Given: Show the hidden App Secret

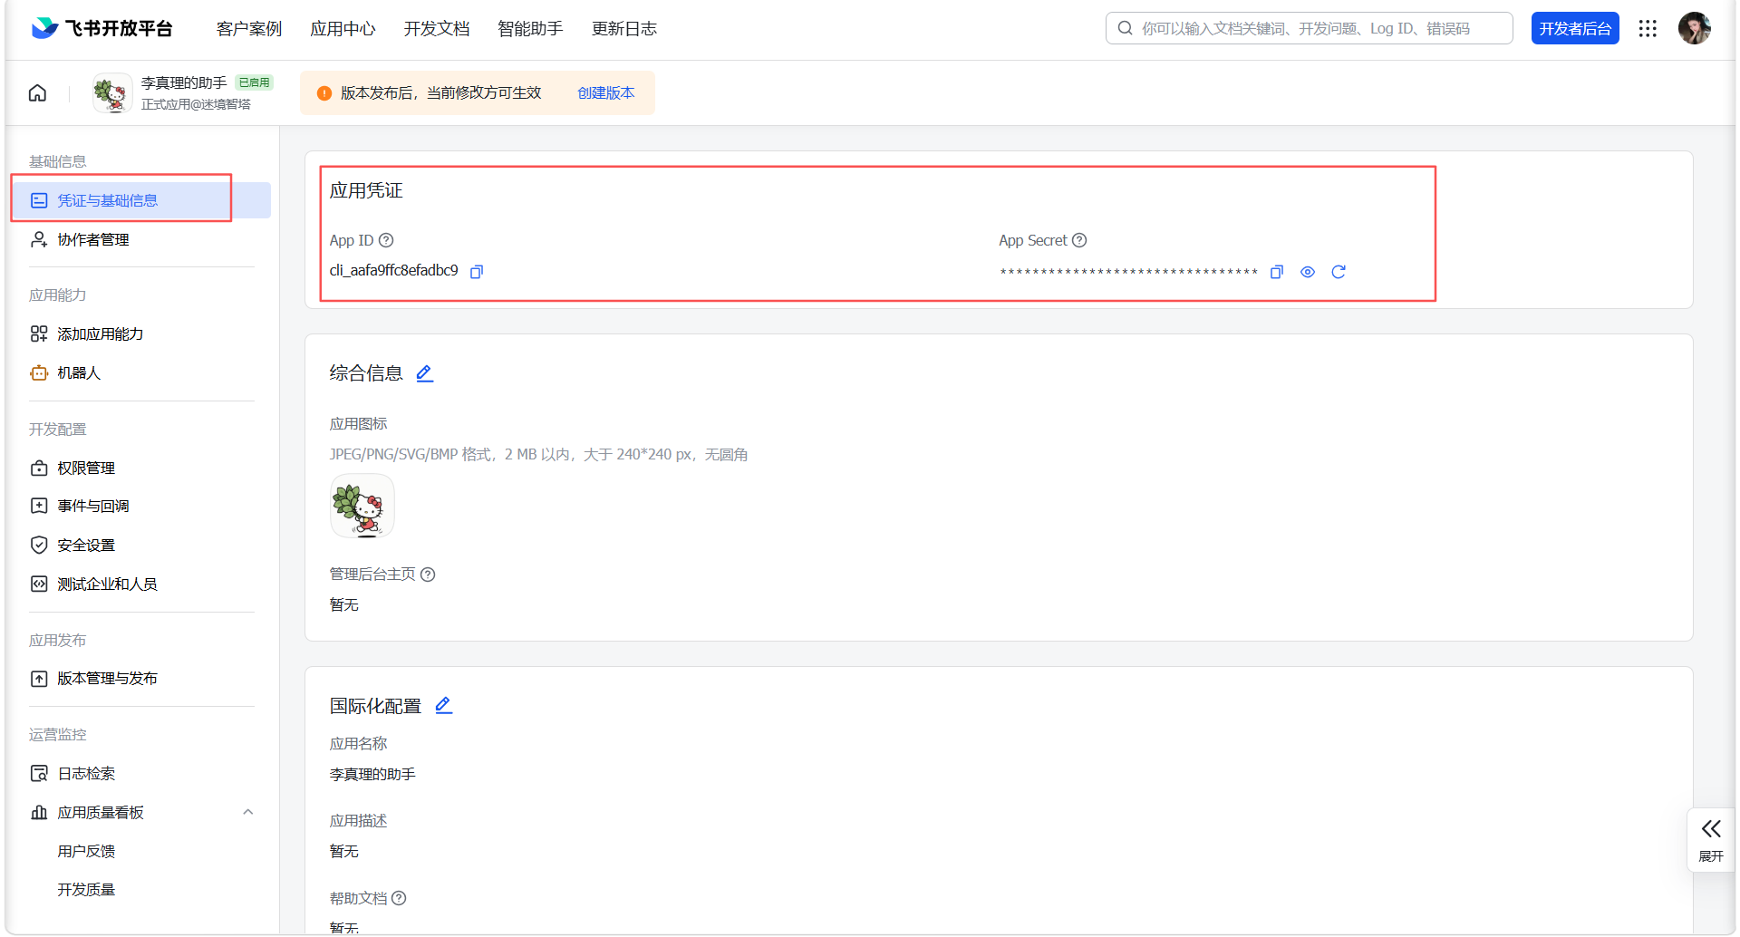Looking at the screenshot, I should pyautogui.click(x=1308, y=272).
